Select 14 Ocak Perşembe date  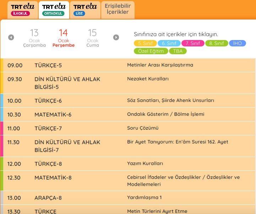point(63,38)
